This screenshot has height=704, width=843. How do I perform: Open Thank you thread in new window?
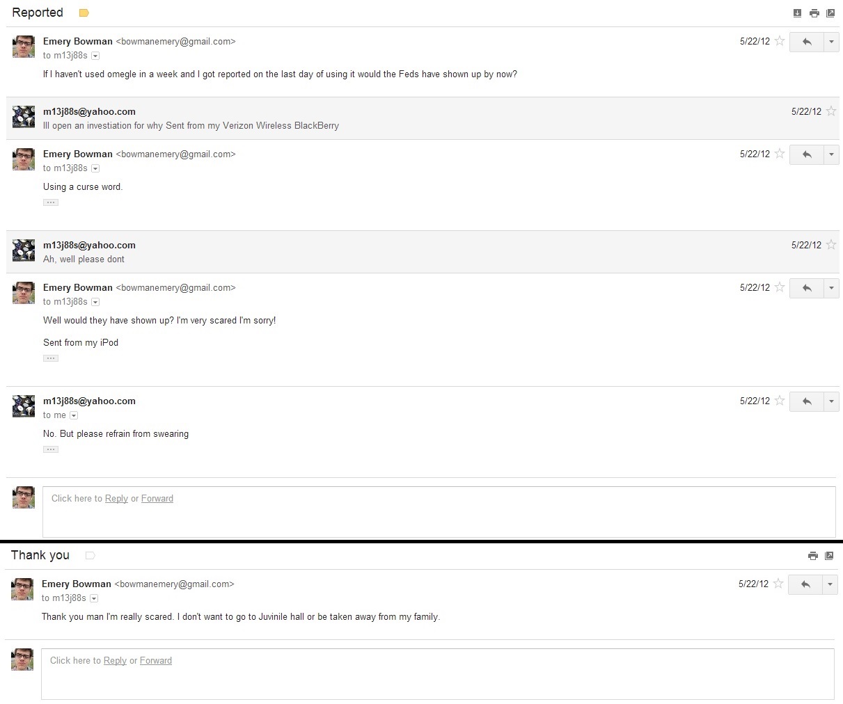(x=829, y=556)
